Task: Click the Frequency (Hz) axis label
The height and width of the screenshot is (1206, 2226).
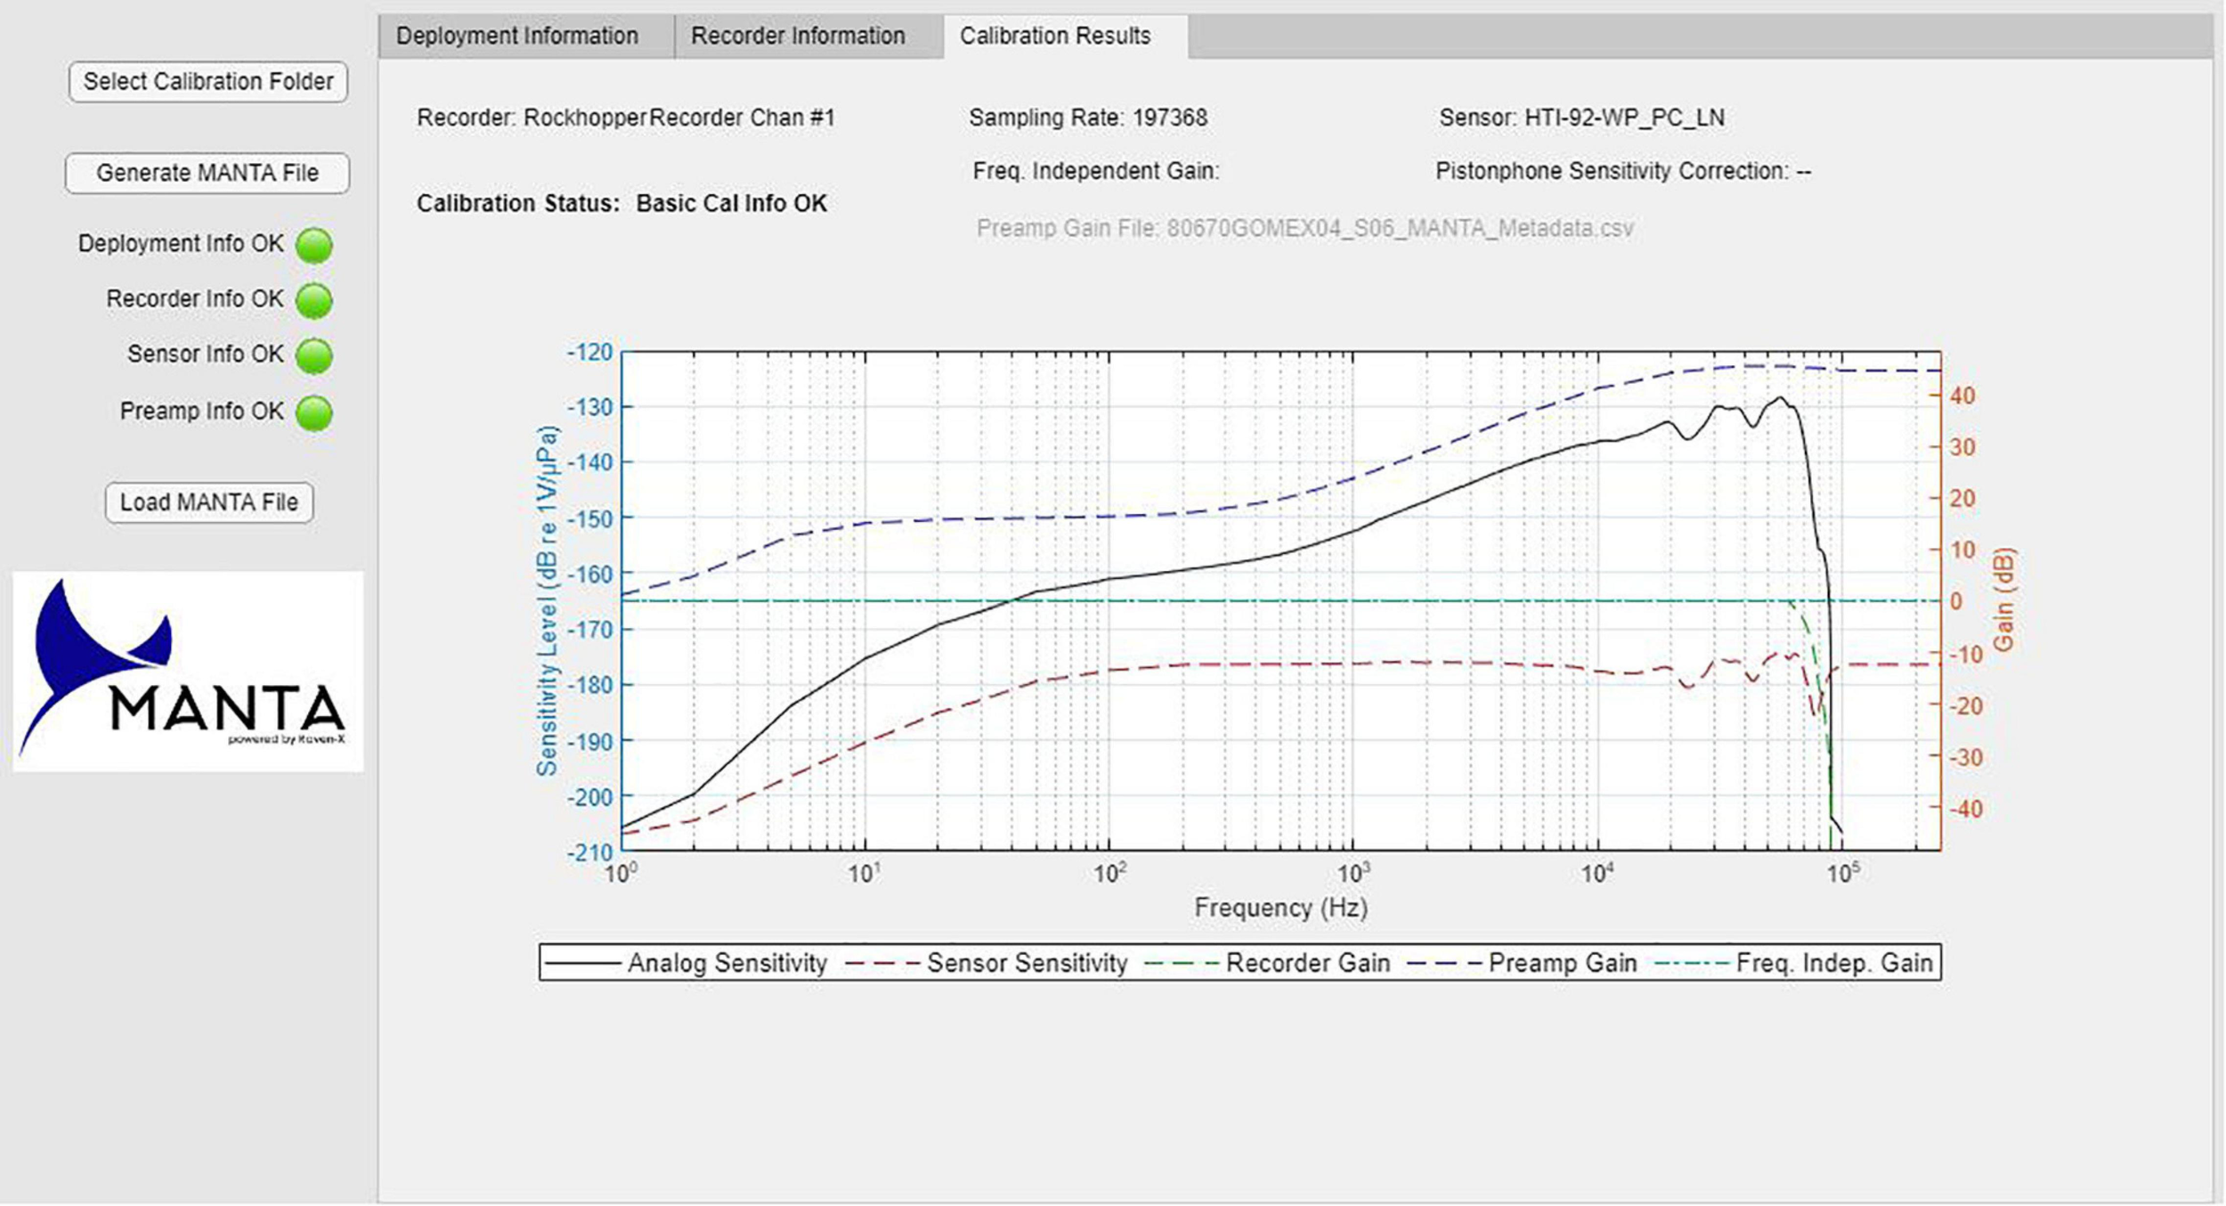Action: coord(1280,908)
